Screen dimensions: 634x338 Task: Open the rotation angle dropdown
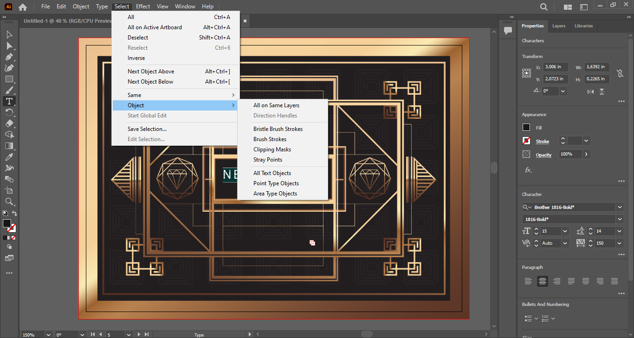[563, 91]
